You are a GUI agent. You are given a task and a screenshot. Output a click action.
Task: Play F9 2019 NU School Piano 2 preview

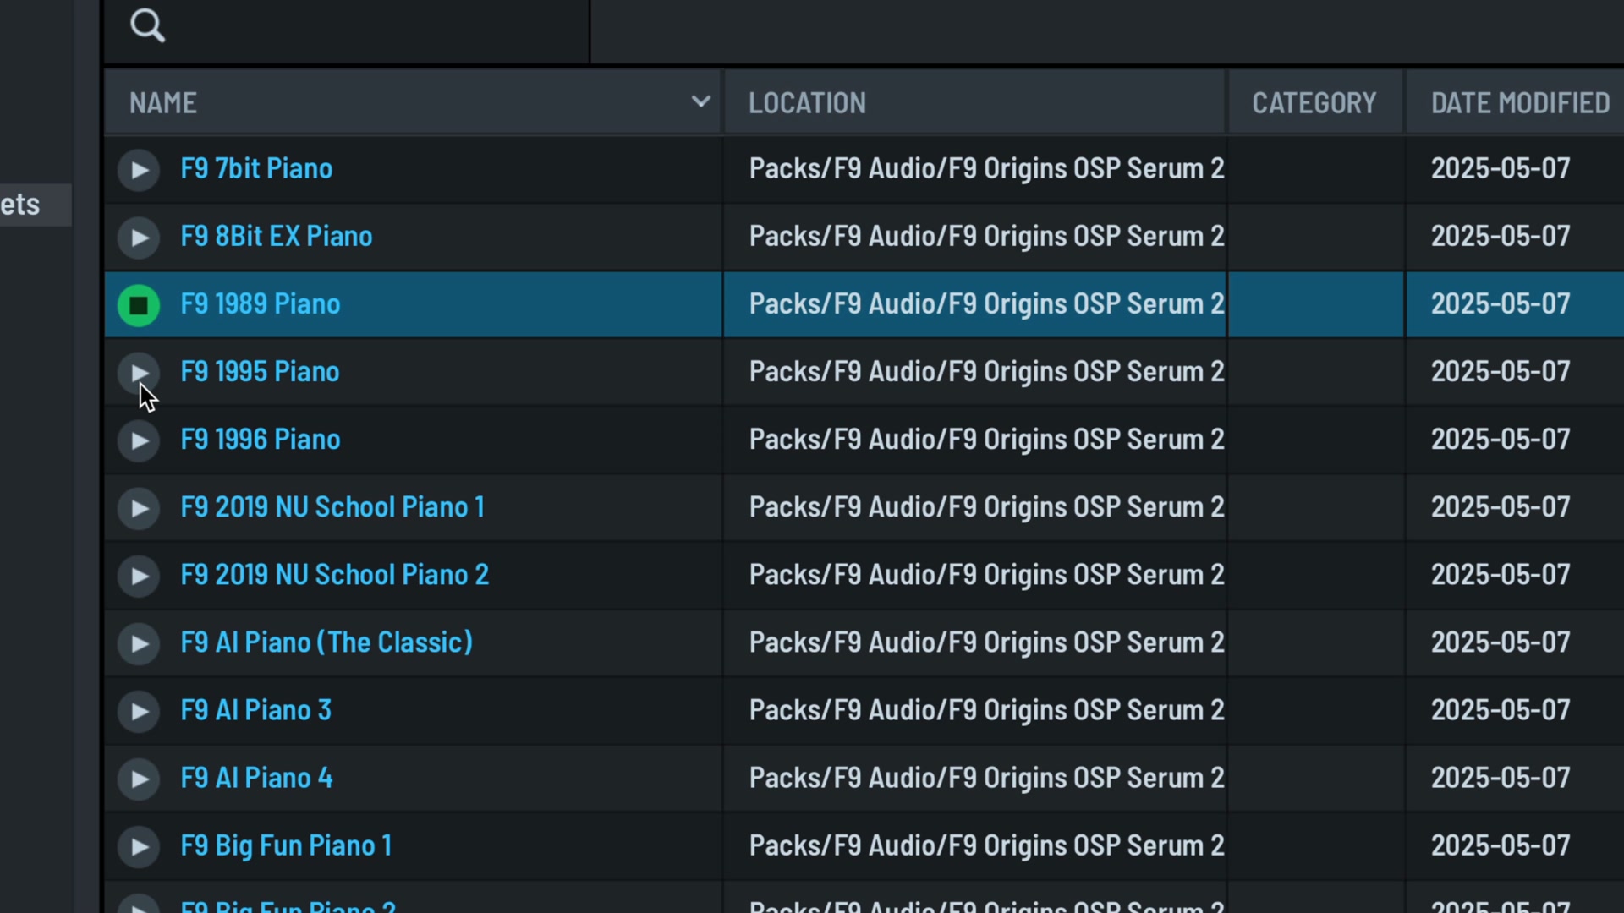click(139, 576)
